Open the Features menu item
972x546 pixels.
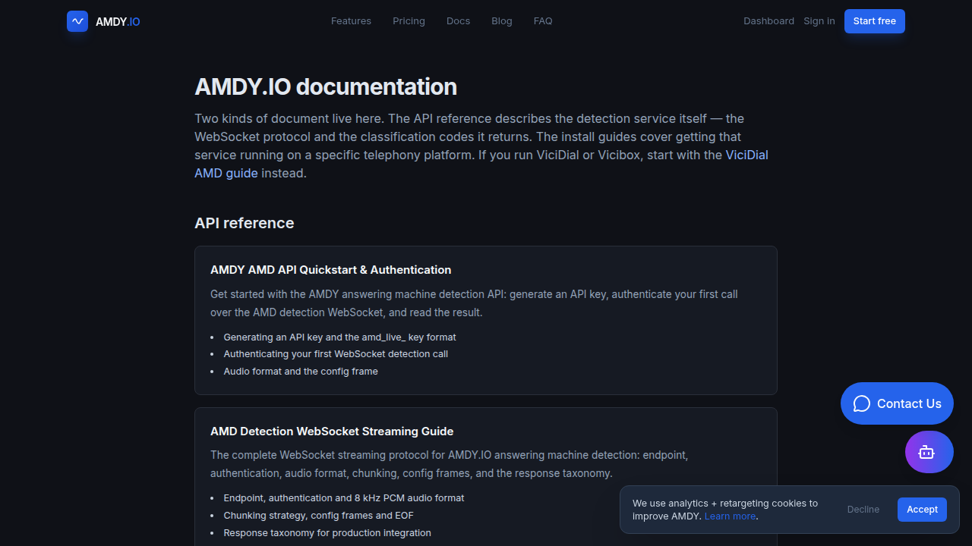[351, 21]
